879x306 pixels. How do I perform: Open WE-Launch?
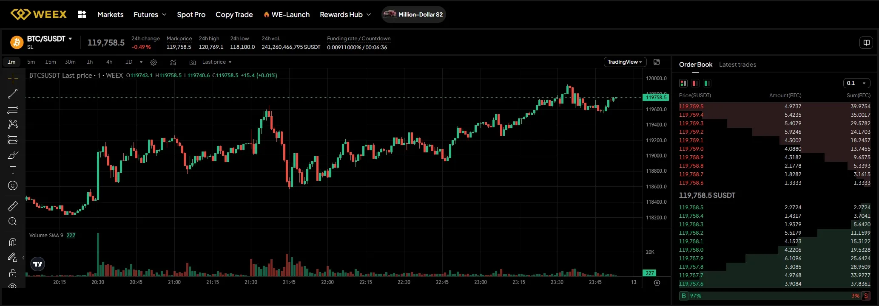point(287,14)
